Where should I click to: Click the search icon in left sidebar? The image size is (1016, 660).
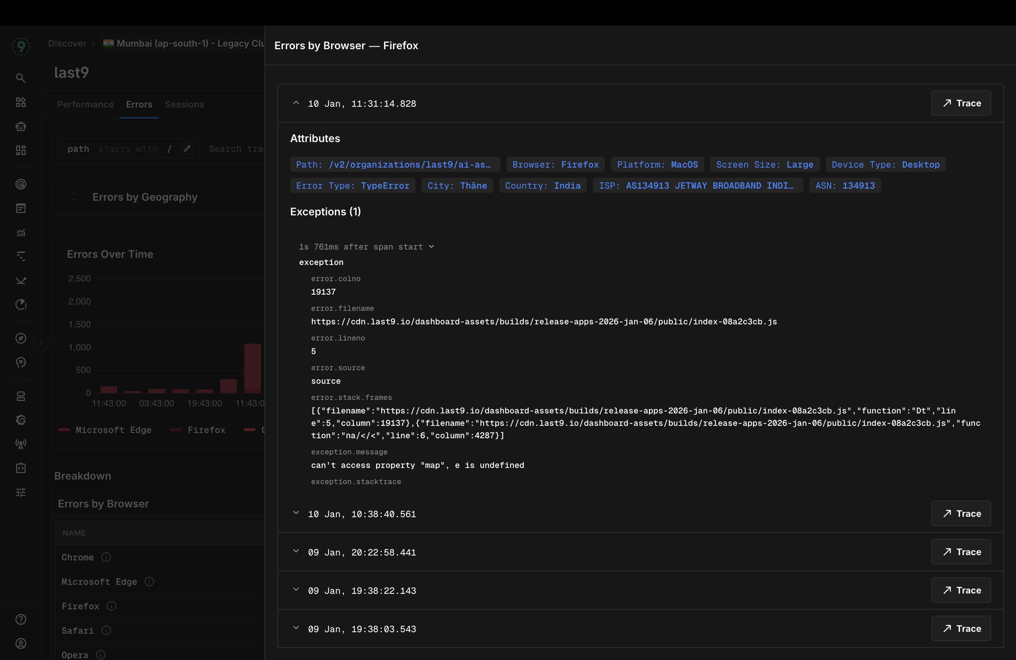[x=21, y=78]
